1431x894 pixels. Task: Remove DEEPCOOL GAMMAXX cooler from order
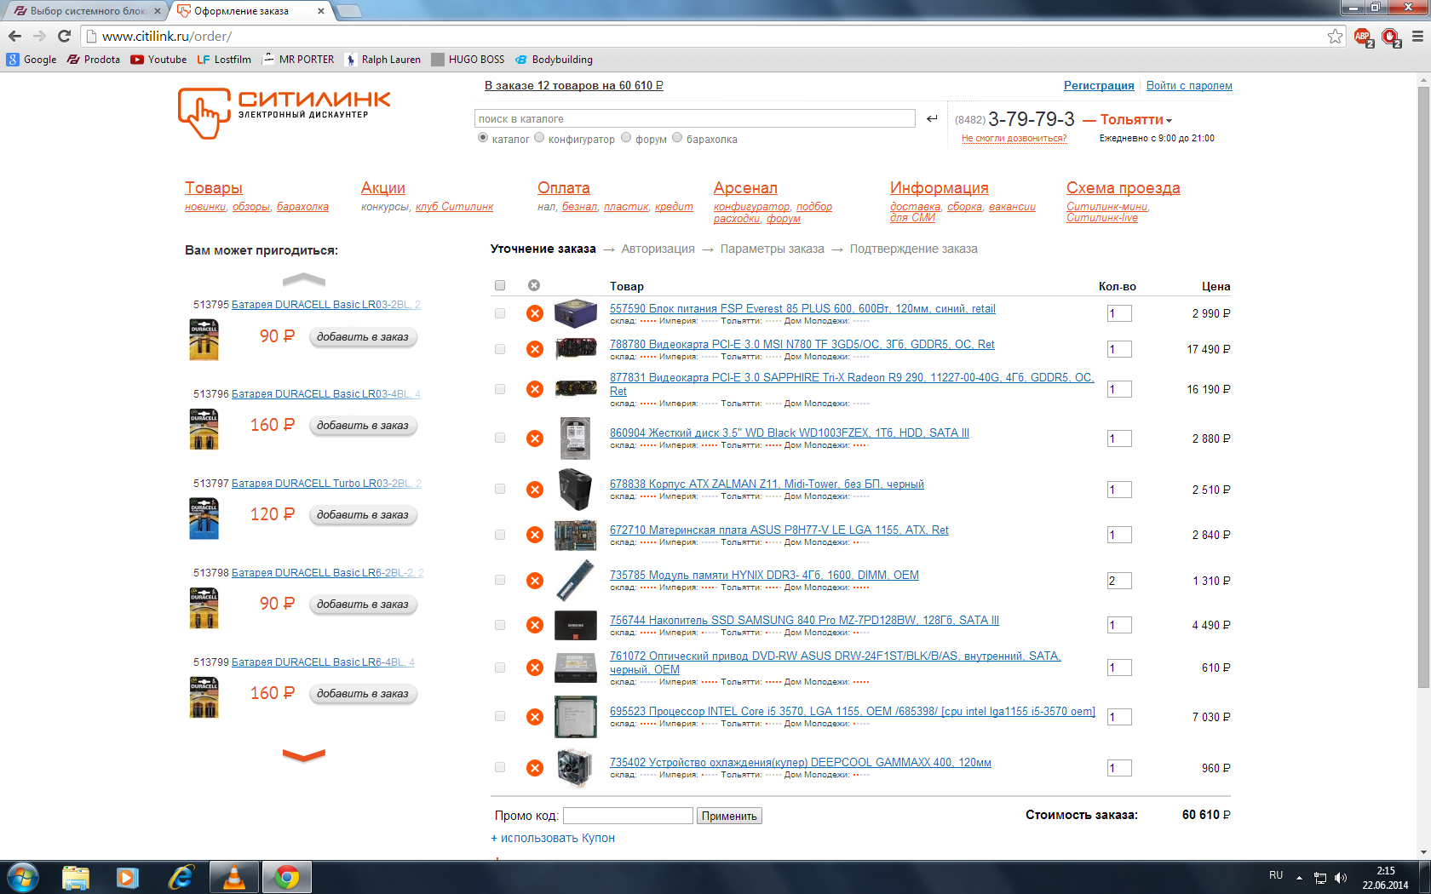click(535, 768)
